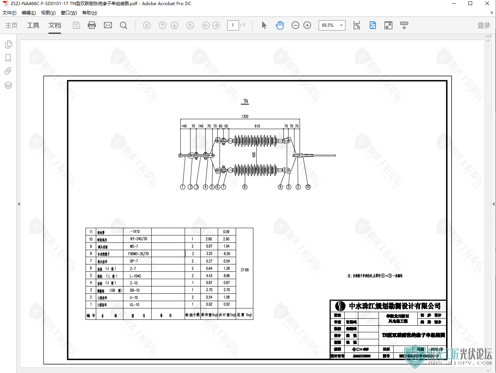496x373 pixels.
Task: Close the document tab X
Action: [492, 13]
